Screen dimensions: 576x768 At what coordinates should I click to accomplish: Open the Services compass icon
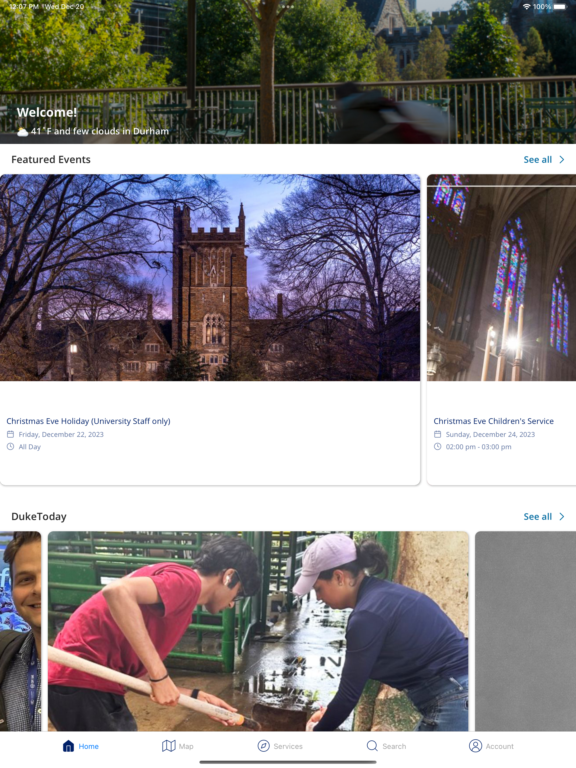(264, 746)
